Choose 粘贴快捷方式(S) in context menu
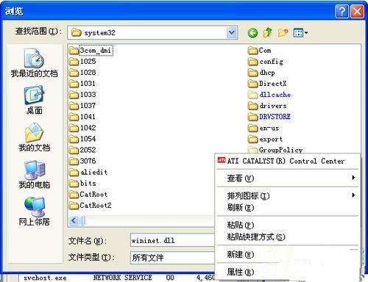368x282 pixels. point(287,236)
